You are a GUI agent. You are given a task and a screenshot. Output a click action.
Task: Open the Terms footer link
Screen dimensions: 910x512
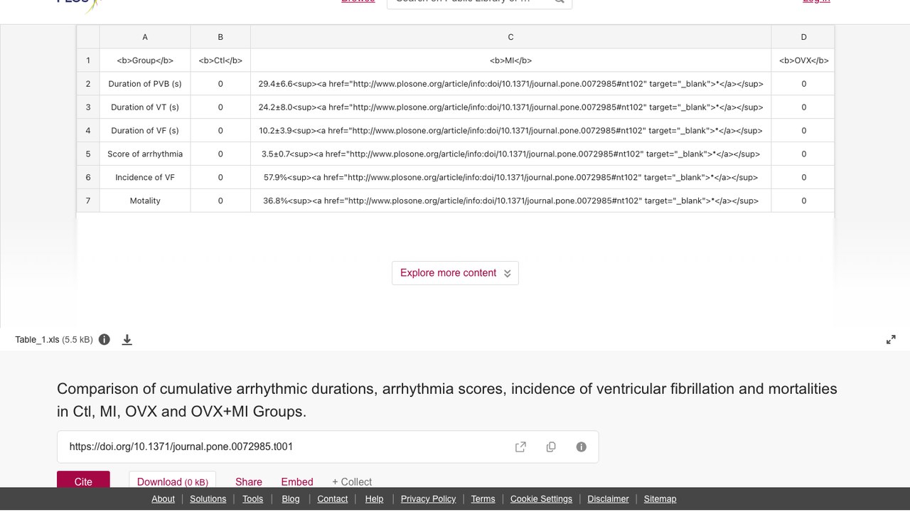(x=483, y=498)
